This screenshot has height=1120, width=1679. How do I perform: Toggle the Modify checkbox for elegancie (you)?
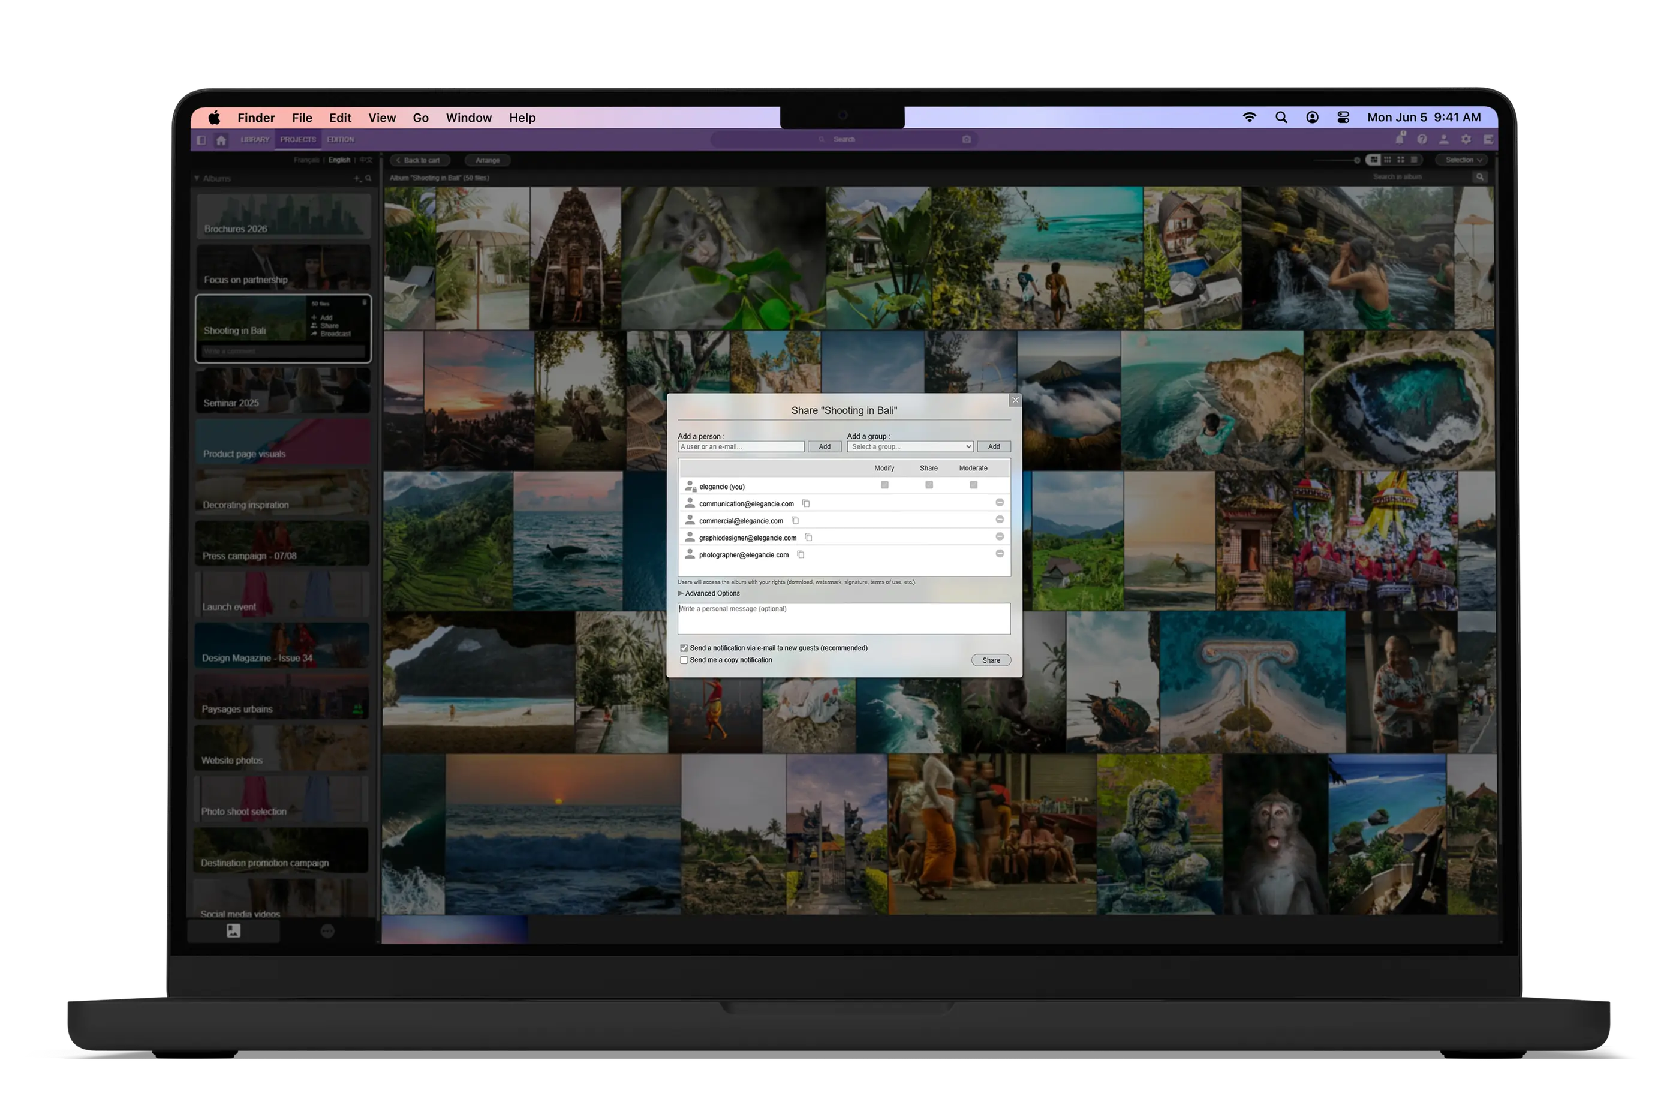click(x=884, y=485)
